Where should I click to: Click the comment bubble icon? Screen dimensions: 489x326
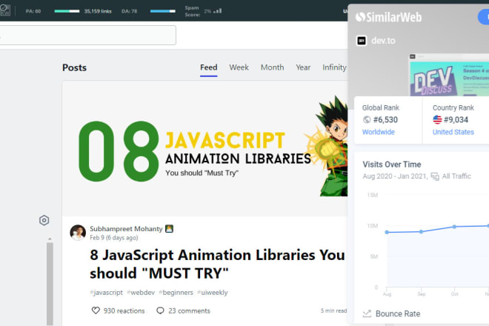tap(160, 310)
